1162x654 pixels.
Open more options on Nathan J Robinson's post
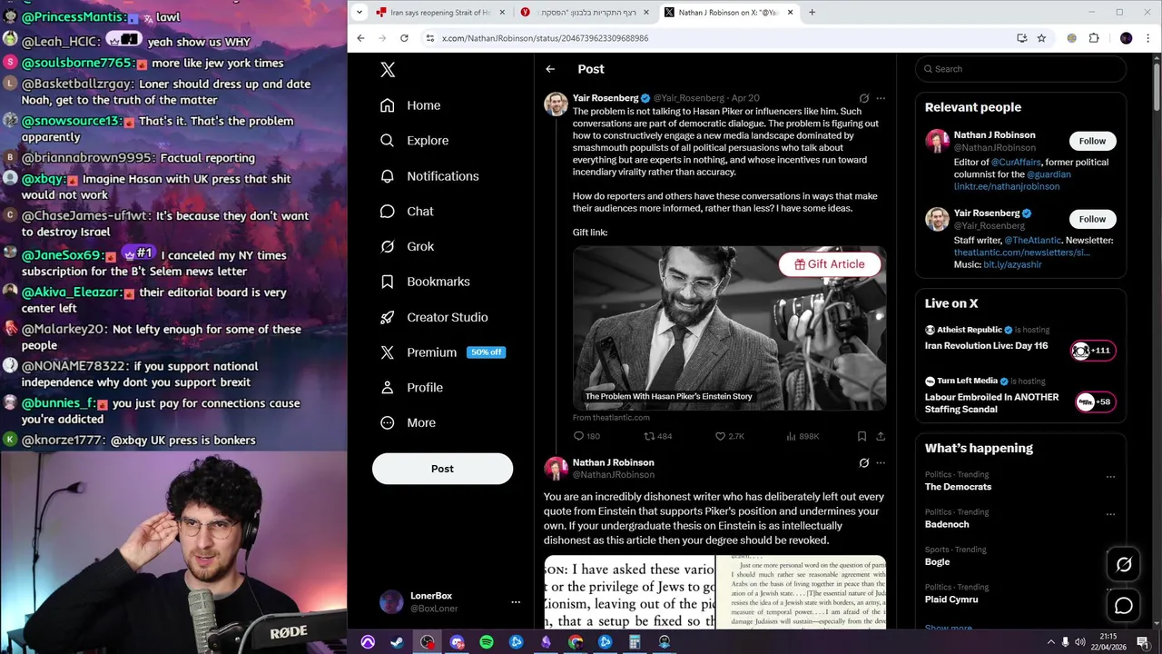[881, 463]
